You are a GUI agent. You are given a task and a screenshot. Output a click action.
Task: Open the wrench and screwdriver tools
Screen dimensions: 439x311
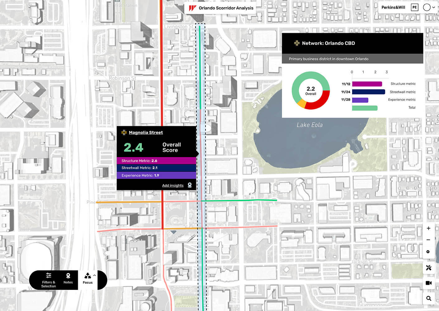pos(428,268)
